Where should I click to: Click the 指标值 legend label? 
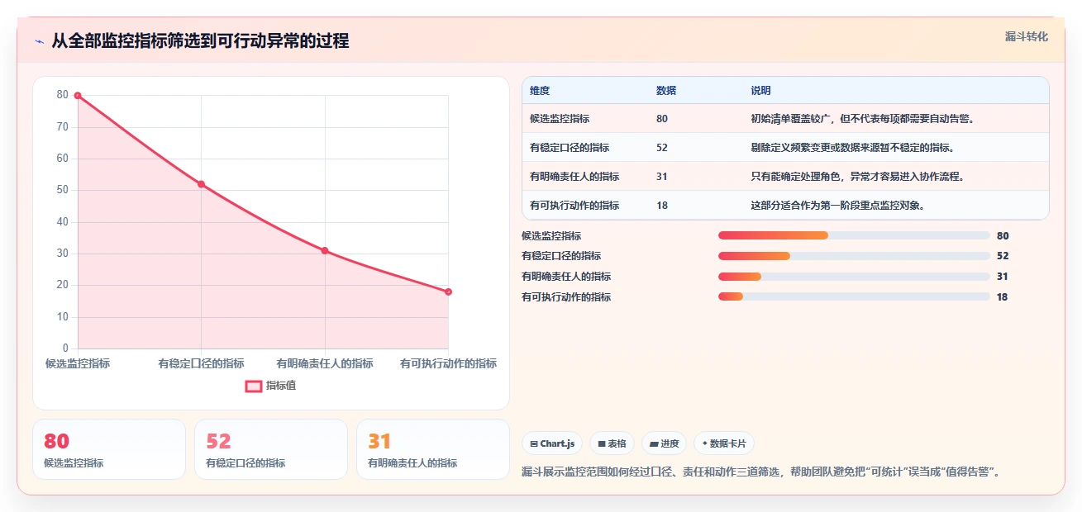click(x=281, y=386)
